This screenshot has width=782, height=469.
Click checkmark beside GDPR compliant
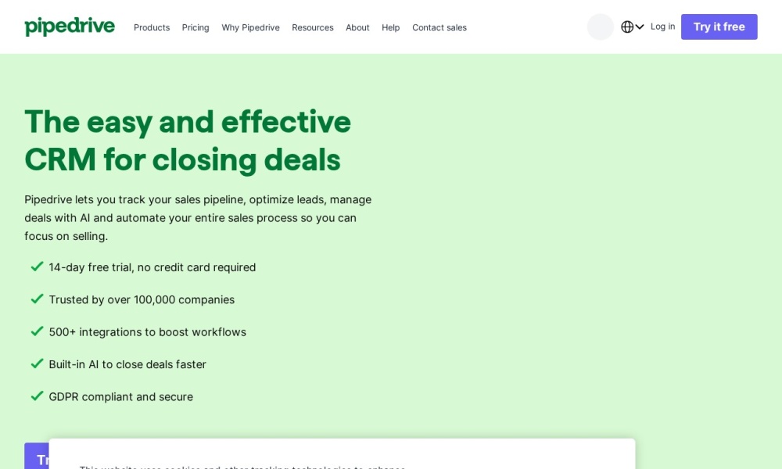click(x=37, y=396)
